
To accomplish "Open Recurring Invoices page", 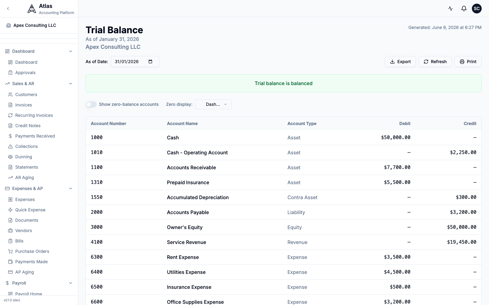I will (39, 115).
